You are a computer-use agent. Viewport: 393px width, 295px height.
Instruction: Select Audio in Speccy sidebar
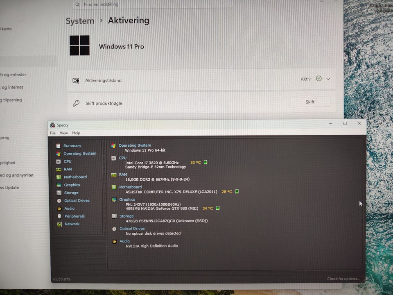click(x=70, y=208)
